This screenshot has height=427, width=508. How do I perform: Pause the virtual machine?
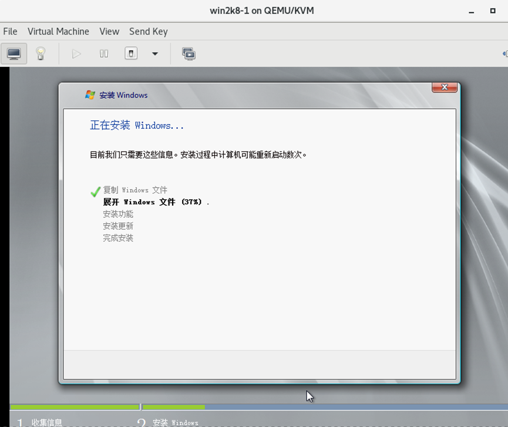[x=104, y=53]
